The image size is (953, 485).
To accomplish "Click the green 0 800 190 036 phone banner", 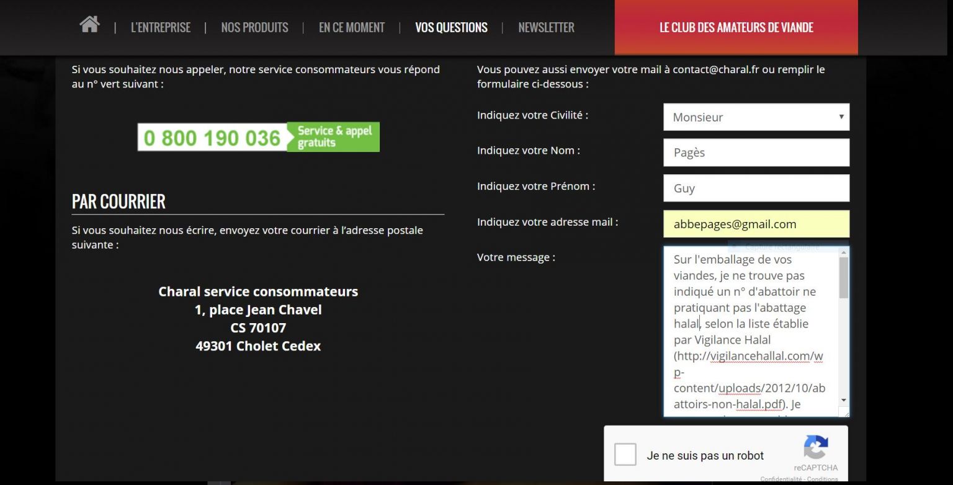I will [258, 137].
